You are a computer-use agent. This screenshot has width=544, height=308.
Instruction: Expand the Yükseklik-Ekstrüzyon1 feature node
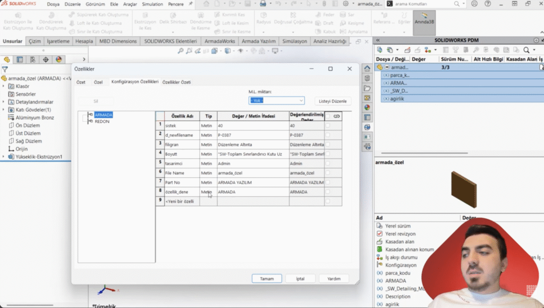pos(4,157)
